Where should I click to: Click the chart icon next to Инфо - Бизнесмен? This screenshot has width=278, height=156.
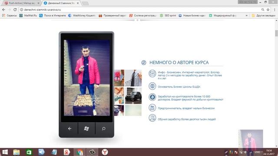coord(152,74)
